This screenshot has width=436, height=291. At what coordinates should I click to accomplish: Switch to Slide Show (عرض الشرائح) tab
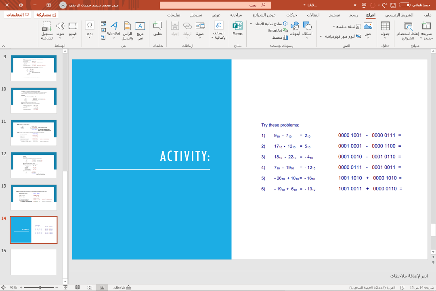click(x=264, y=15)
